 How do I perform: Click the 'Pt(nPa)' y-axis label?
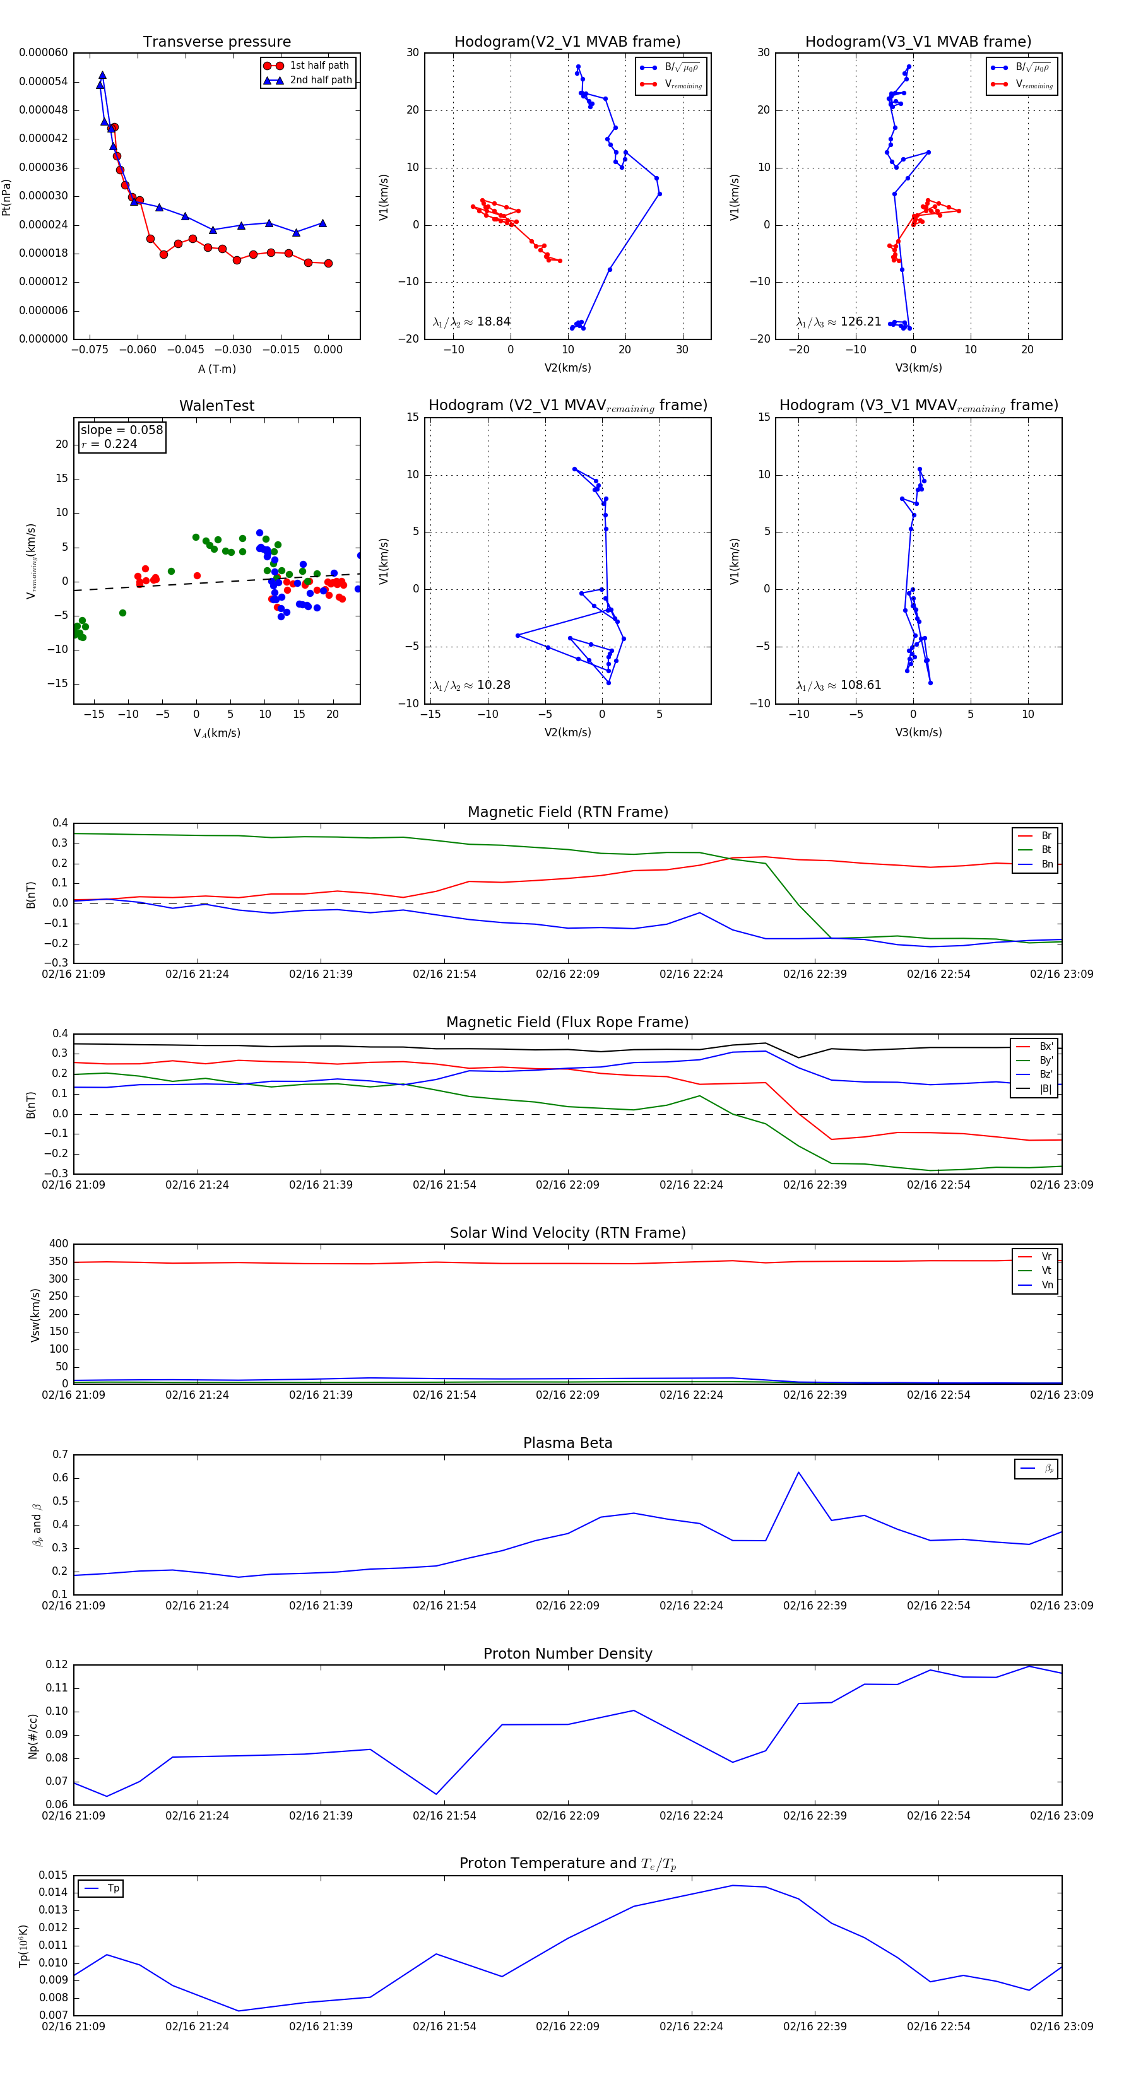pyautogui.click(x=6, y=197)
